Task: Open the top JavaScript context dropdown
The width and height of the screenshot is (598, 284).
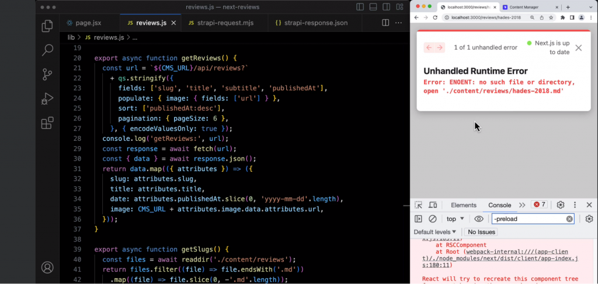Action: click(456, 219)
